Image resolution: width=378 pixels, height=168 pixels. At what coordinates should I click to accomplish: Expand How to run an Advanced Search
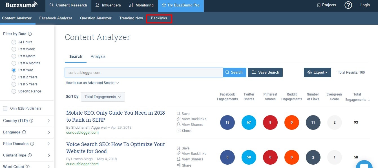tap(92, 83)
